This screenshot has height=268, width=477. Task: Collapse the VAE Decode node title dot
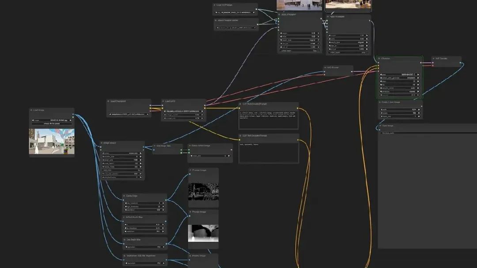434,59
